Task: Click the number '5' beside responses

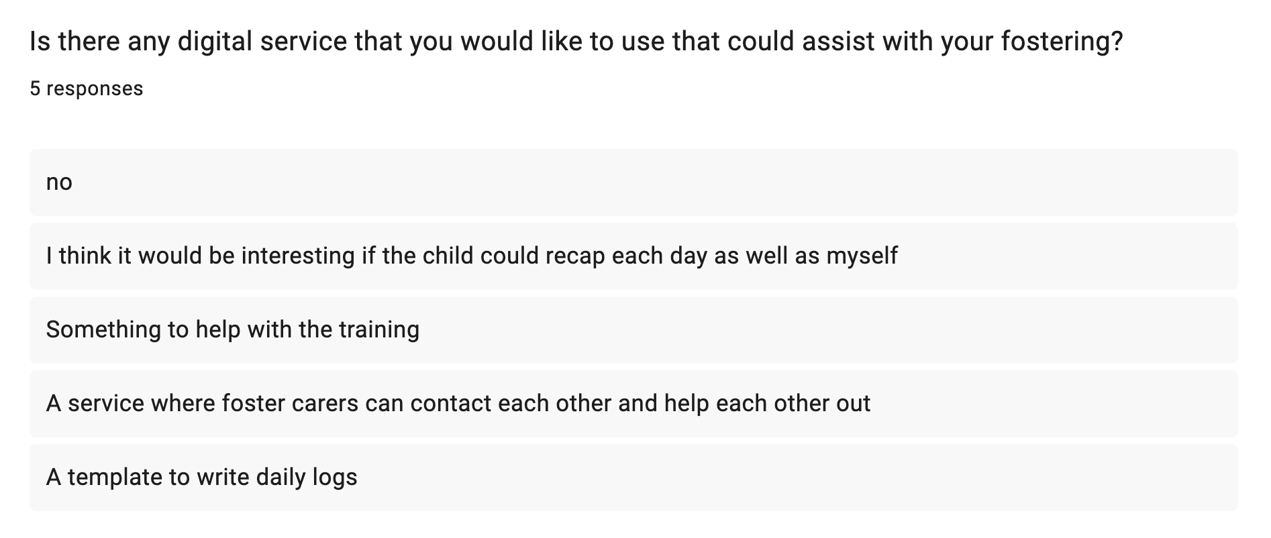Action: click(35, 89)
